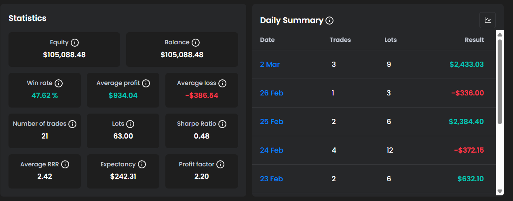The width and height of the screenshot is (513, 201).
Task: Click the Profit factor info icon
Action: point(220,164)
